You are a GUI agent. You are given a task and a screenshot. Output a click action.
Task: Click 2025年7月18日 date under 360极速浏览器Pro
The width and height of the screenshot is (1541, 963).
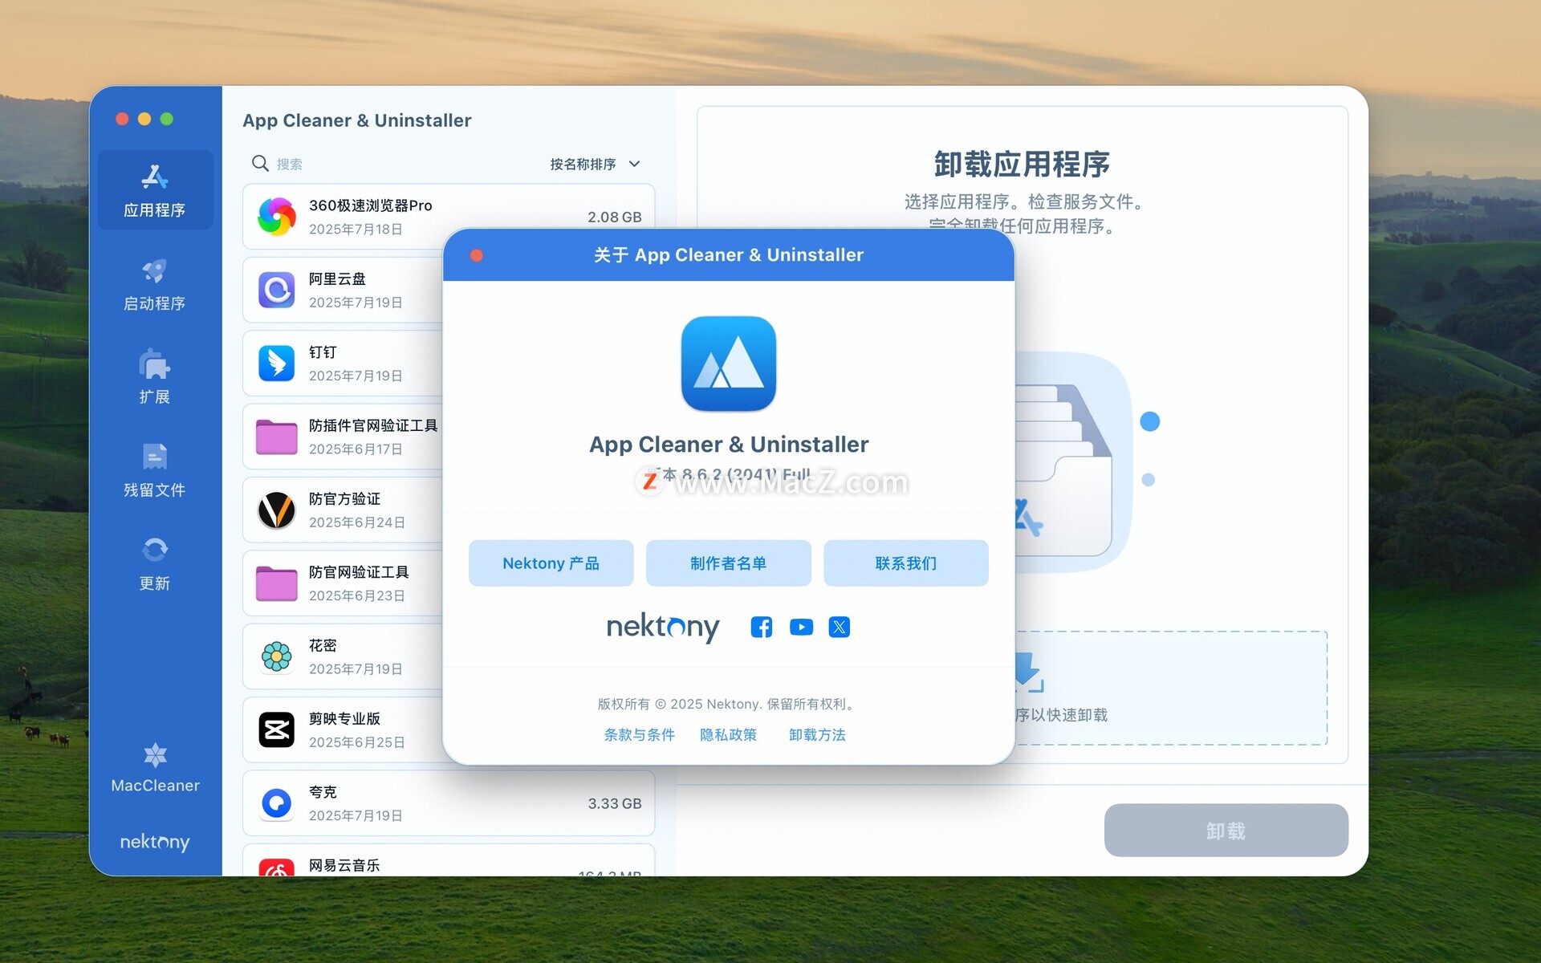tap(356, 230)
